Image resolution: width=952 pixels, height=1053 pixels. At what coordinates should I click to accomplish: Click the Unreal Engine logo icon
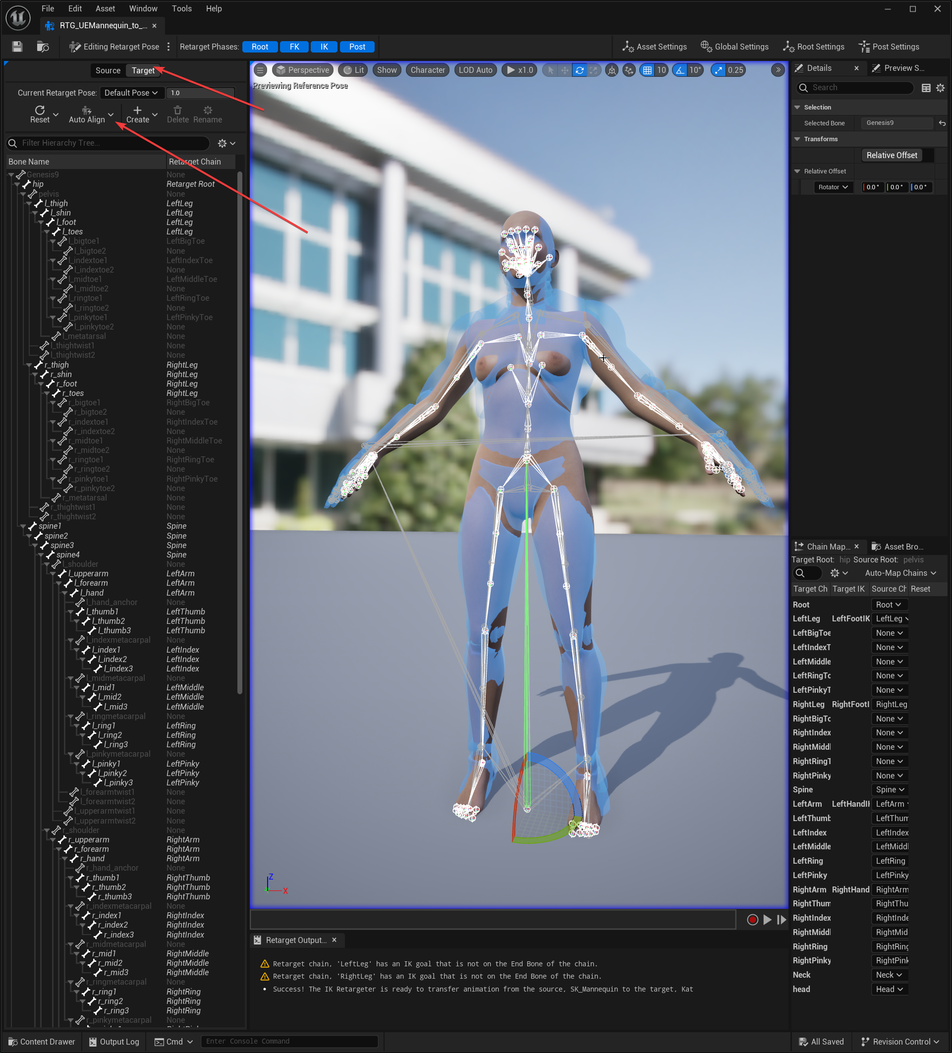(18, 17)
